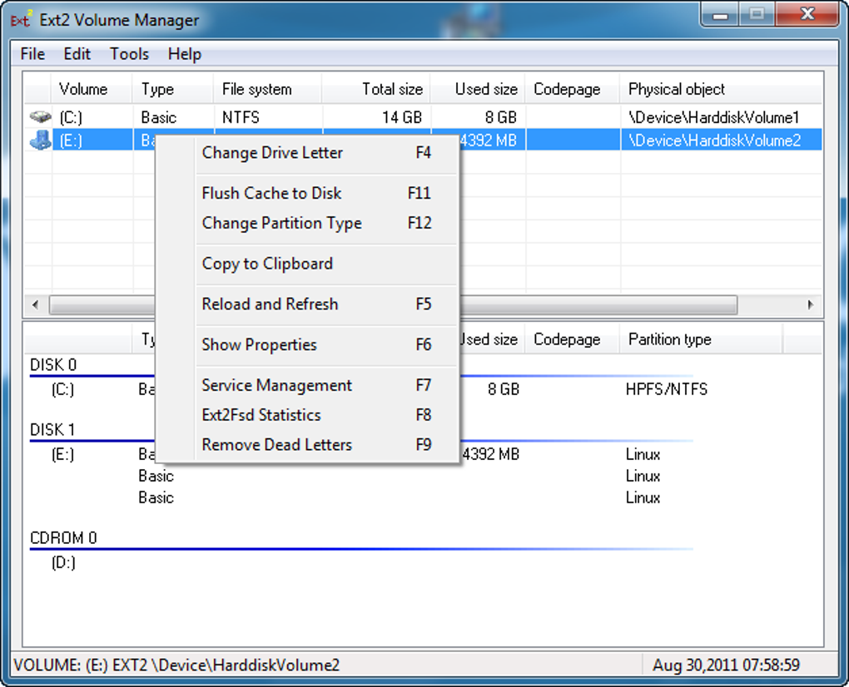Screen dimensions: 849x687
Task: Open the Edit menu
Action: [x=77, y=54]
